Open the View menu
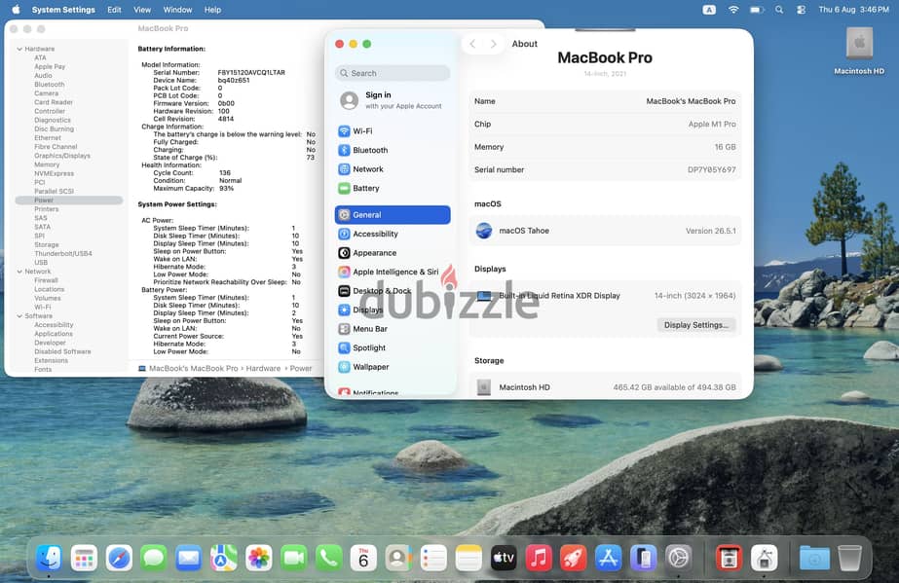The height and width of the screenshot is (583, 899). point(142,10)
